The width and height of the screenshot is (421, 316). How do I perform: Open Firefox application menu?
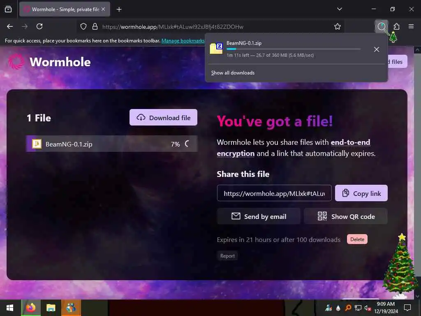click(x=411, y=26)
